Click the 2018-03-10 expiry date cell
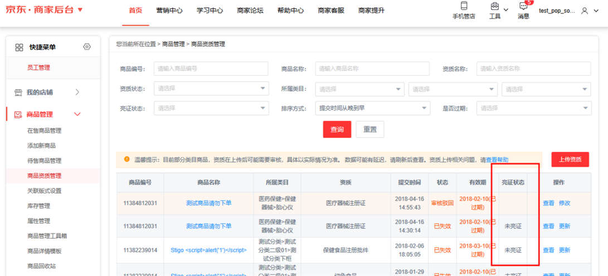The width and height of the screenshot is (608, 276). click(478, 250)
